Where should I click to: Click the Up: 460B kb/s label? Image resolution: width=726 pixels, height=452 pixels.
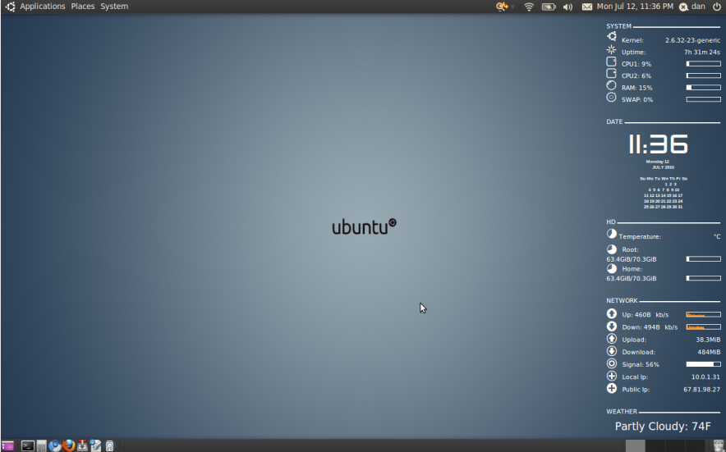tap(646, 315)
